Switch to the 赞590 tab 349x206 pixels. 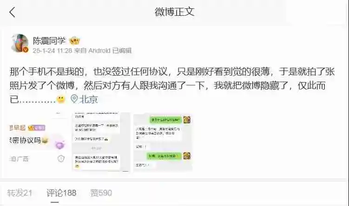pos(101,193)
